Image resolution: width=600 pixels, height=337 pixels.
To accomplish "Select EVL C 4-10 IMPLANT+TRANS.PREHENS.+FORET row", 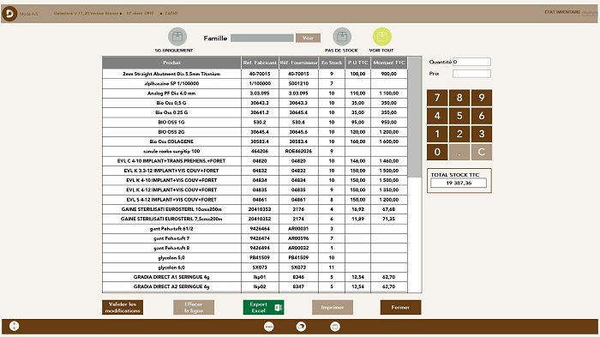I will click(255, 161).
